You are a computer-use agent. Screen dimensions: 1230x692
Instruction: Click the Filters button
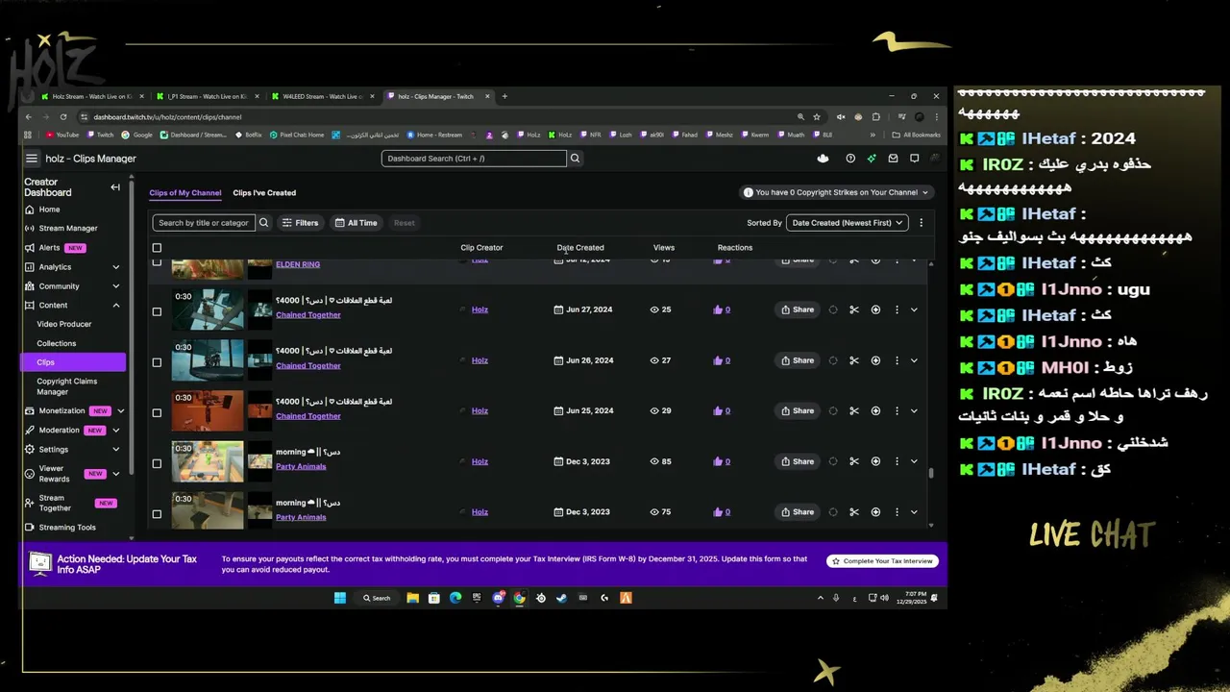click(300, 223)
